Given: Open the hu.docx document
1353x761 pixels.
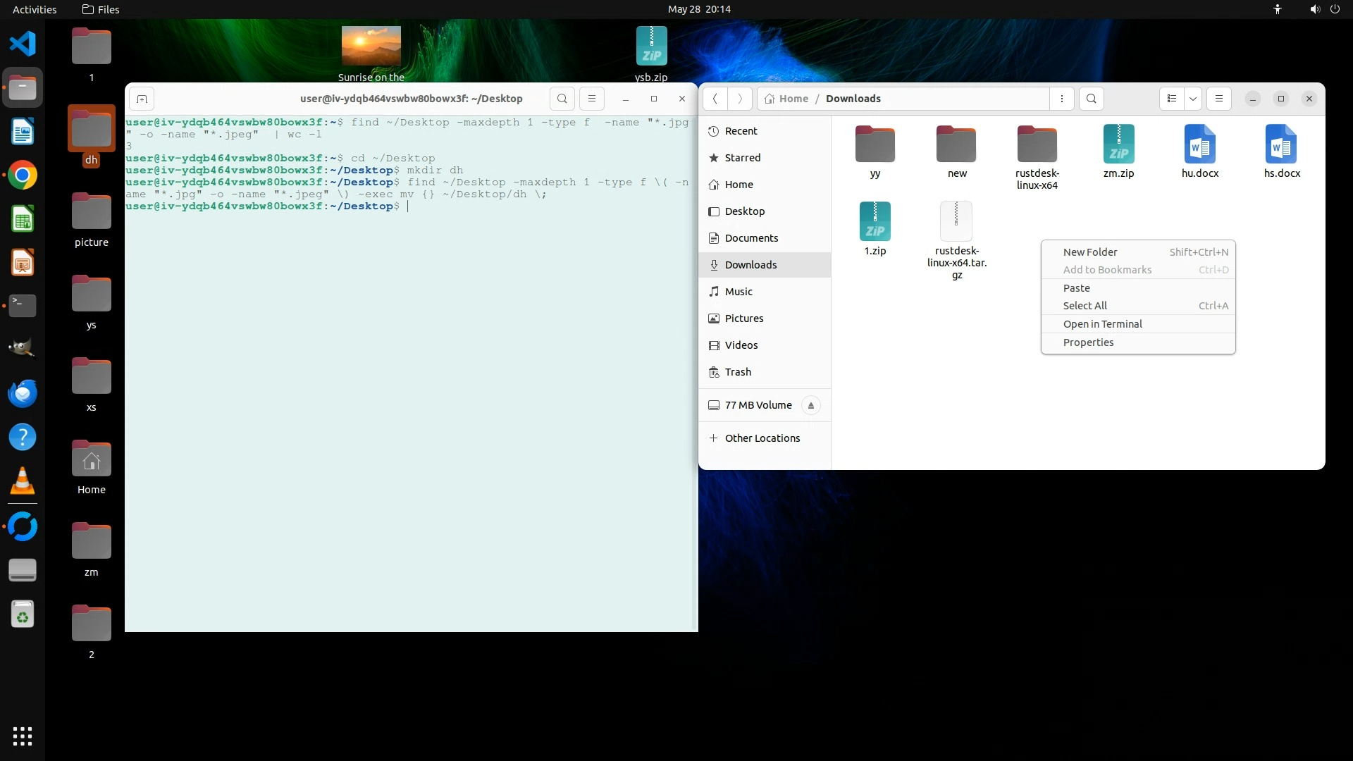Looking at the screenshot, I should pos(1199,151).
